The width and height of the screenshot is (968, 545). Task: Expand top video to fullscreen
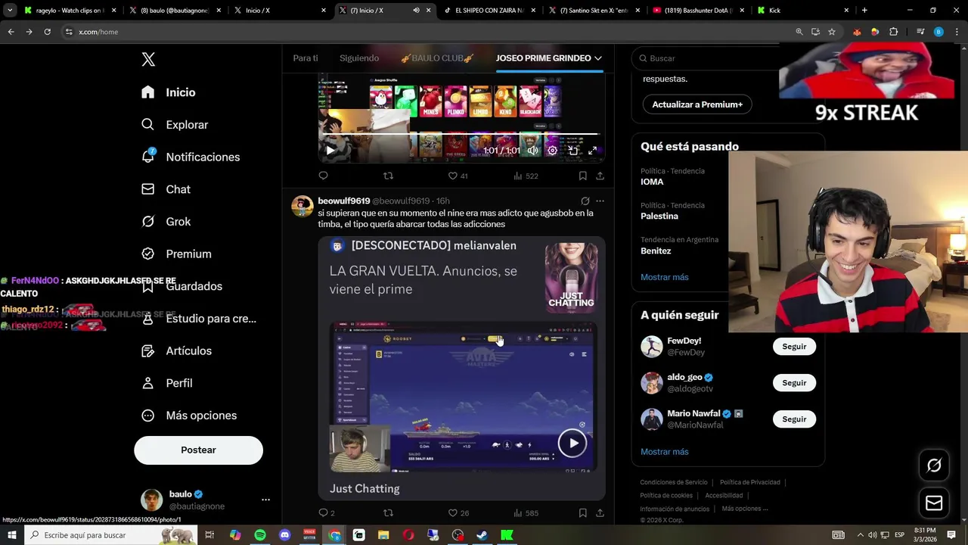click(593, 150)
